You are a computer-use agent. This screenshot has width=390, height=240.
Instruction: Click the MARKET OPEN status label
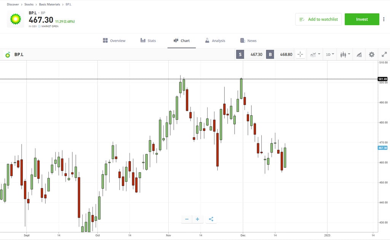(x=50, y=26)
